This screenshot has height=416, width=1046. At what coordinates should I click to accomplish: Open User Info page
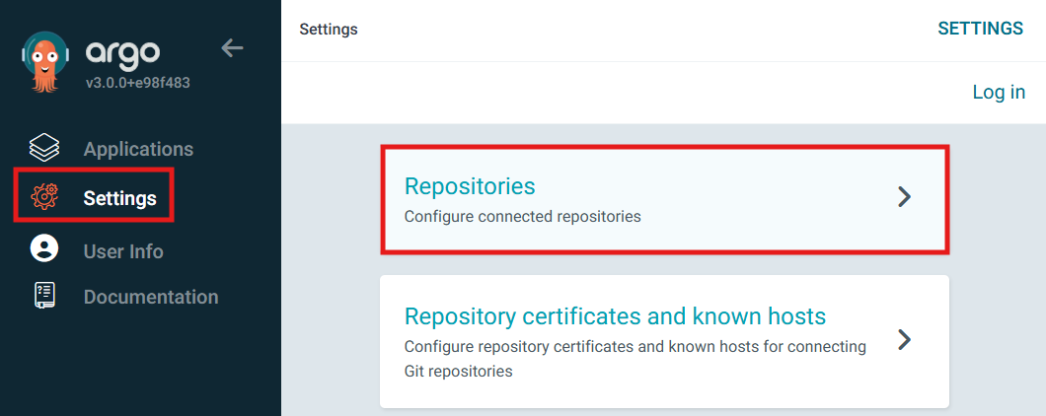[123, 251]
